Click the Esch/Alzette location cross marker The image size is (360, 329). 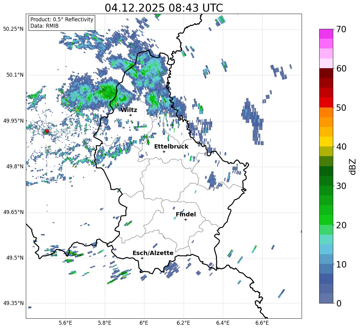(142, 258)
